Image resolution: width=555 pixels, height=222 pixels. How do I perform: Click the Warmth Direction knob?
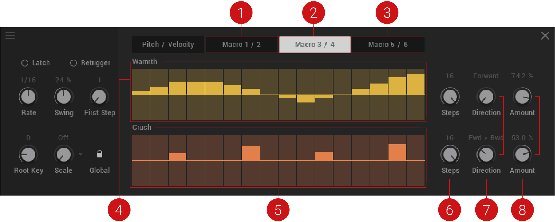point(486,97)
